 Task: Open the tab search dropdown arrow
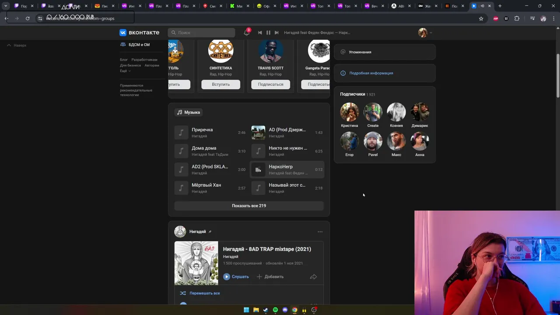[x=6, y=6]
